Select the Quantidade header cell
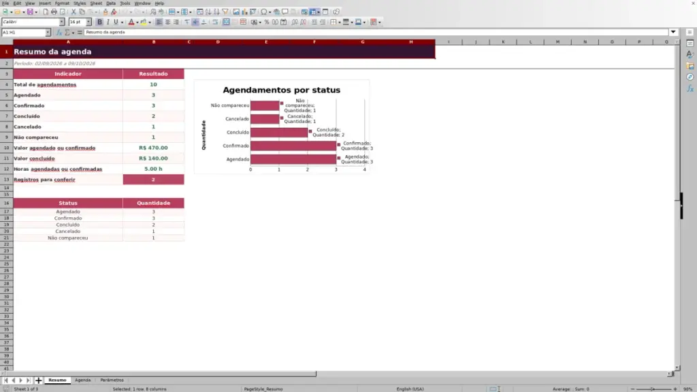The width and height of the screenshot is (697, 392). coord(153,203)
